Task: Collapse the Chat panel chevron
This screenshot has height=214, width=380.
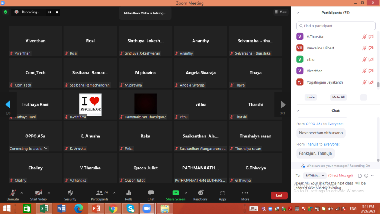Action: click(298, 111)
